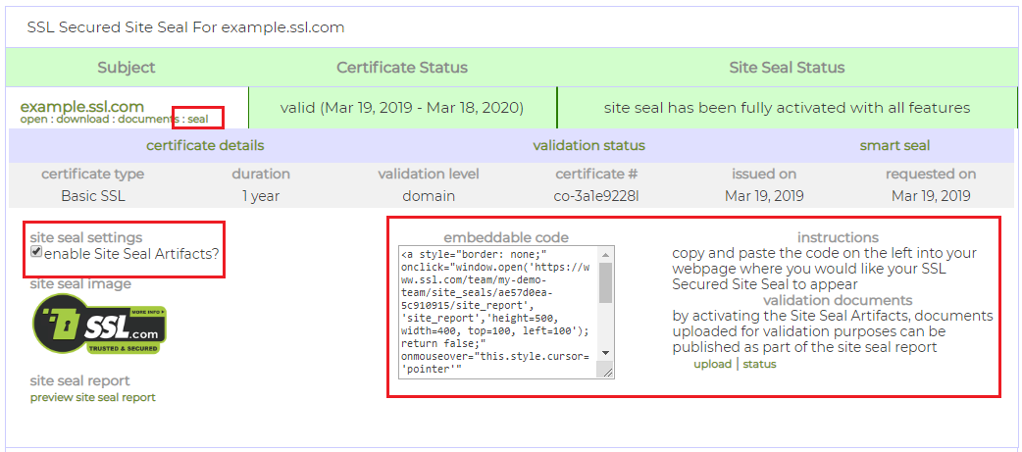Click the up arrow in embeddable code scrollbar
This screenshot has width=1022, height=452.
point(605,254)
